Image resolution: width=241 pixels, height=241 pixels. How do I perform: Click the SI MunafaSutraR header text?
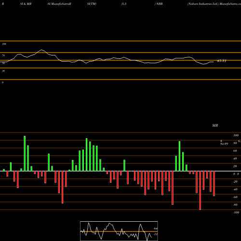pyautogui.click(x=59, y=4)
